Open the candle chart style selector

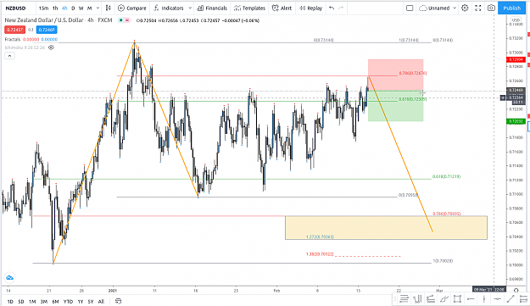click(109, 8)
